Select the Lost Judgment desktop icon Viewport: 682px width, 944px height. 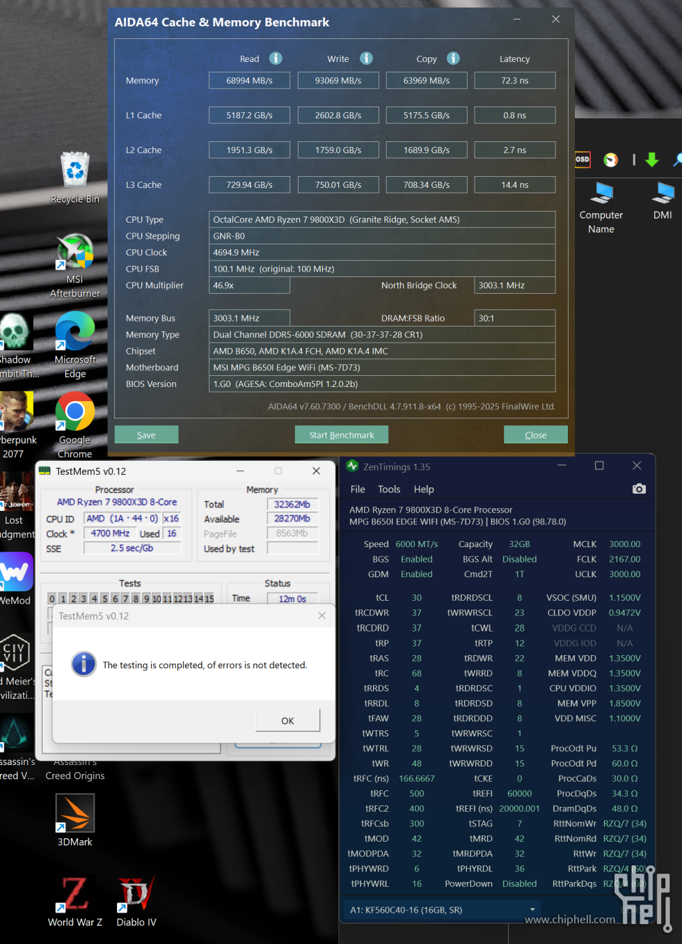pyautogui.click(x=16, y=491)
